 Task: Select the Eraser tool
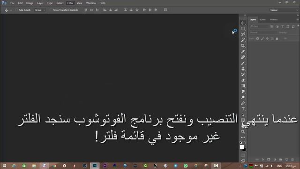(x=243, y=80)
